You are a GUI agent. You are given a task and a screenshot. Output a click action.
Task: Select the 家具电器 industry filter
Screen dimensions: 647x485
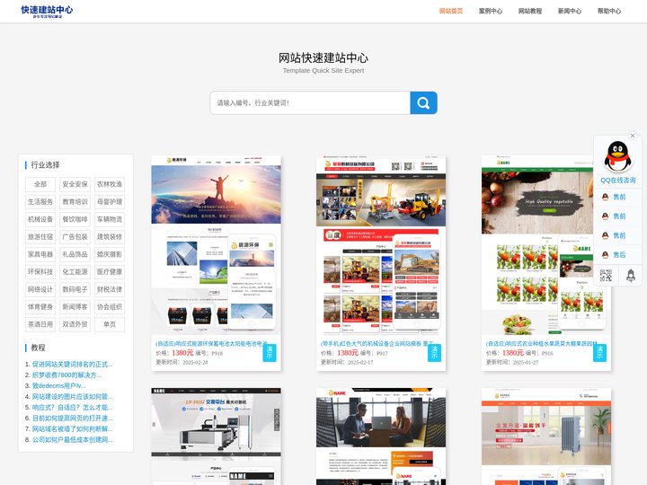click(40, 254)
